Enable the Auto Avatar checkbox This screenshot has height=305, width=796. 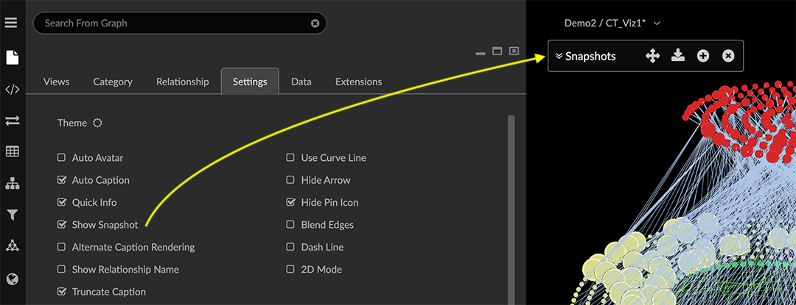coord(62,158)
